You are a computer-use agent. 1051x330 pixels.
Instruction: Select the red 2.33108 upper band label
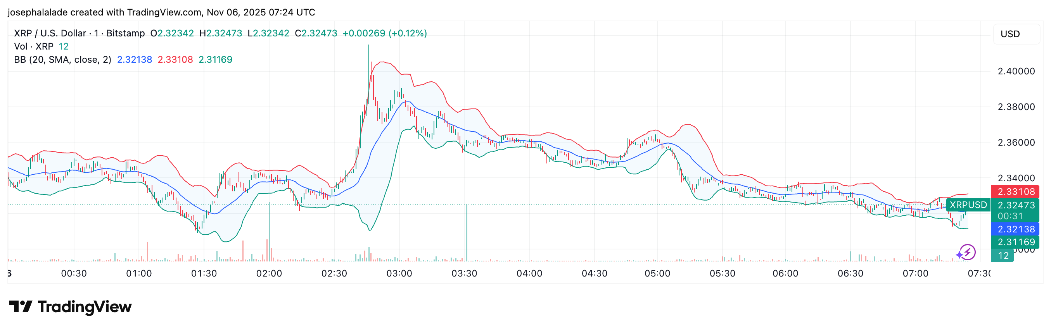click(x=1015, y=191)
